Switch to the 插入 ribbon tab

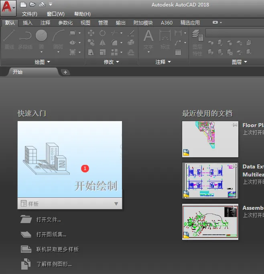click(27, 23)
